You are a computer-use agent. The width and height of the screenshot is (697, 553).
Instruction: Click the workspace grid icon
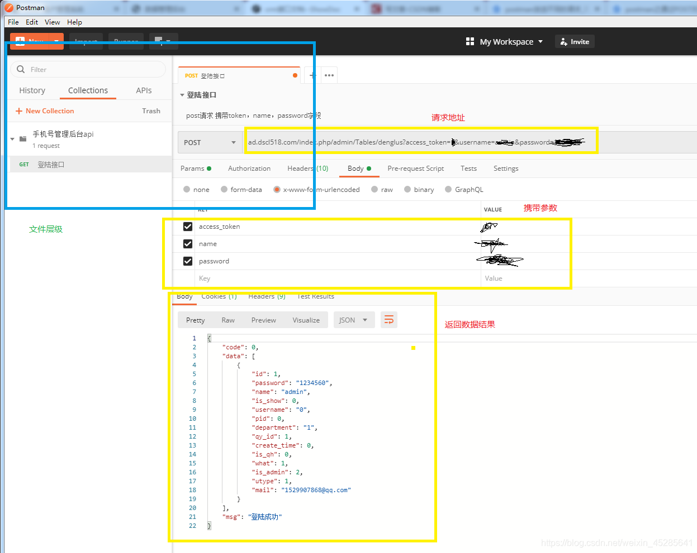point(470,41)
